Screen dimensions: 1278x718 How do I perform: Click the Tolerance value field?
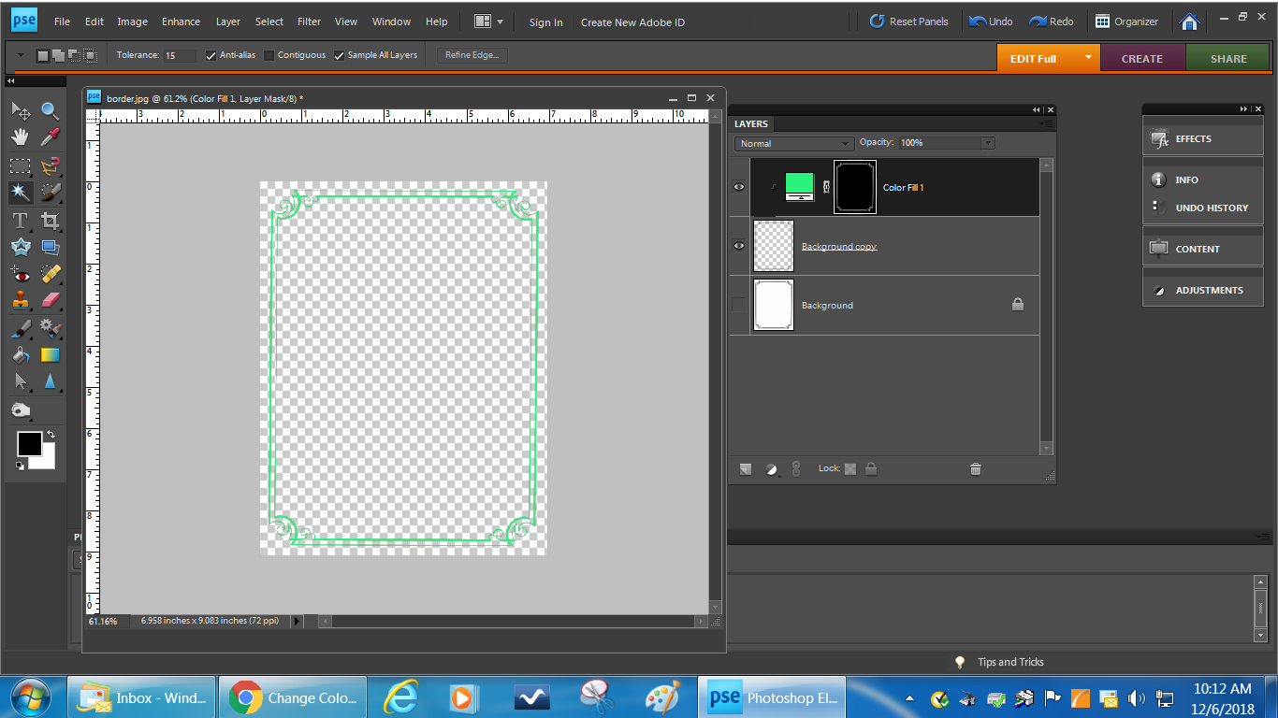[x=180, y=55]
